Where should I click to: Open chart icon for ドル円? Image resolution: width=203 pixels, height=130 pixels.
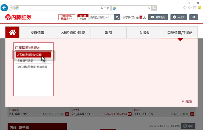tap(193, 114)
